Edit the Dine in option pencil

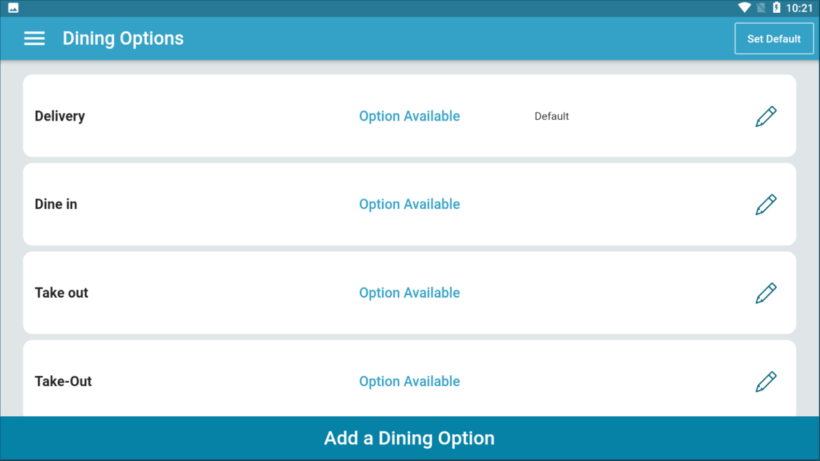[x=766, y=205]
